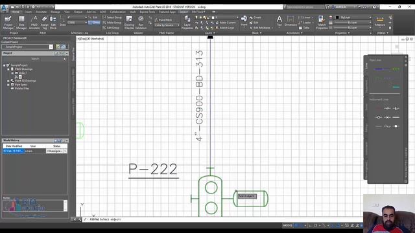Open the ByLayer lineweight dropdown
The image size is (415, 233).
(x=353, y=23)
